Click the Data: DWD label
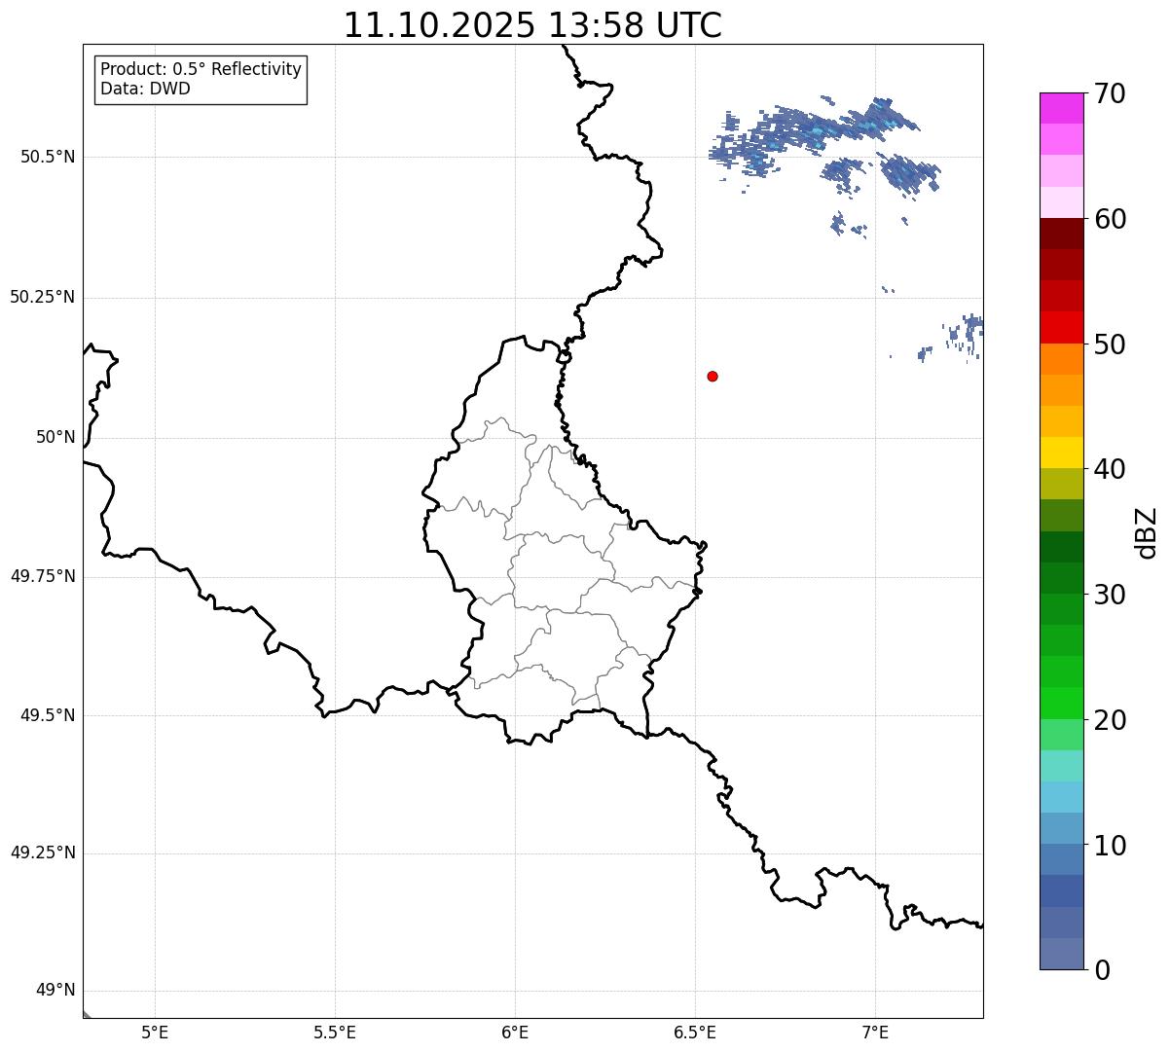 pos(145,89)
